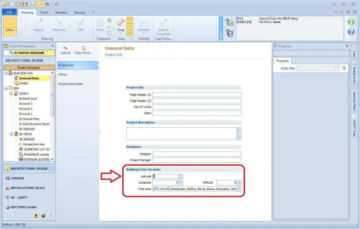Collapse the BIM tree node
360x229 pixels.
(x=6, y=88)
